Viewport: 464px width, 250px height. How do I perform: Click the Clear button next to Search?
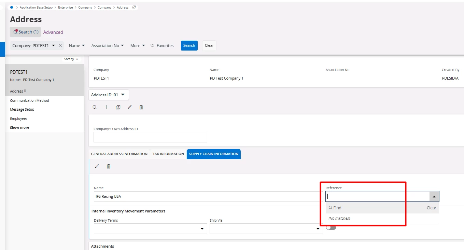209,45
